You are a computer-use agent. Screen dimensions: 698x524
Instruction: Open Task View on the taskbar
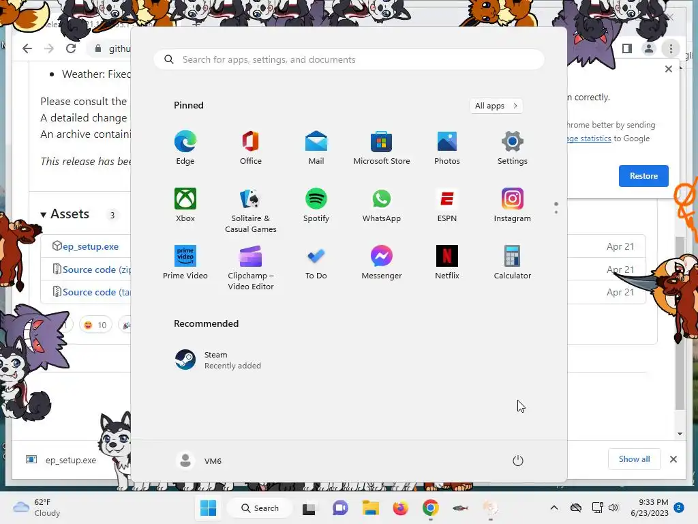click(x=309, y=508)
